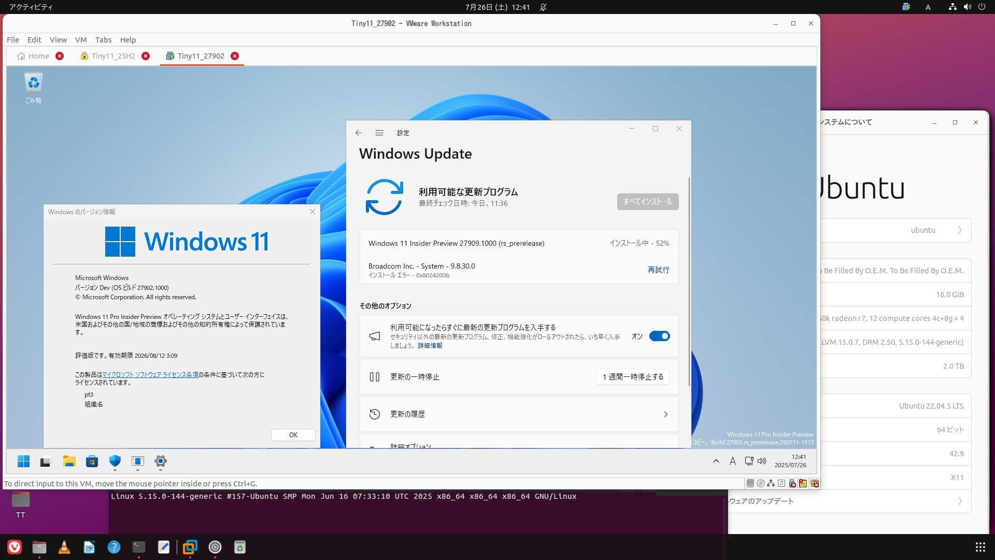The height and width of the screenshot is (560, 995).
Task: Toggle get latest updates switch off
Action: 659,336
